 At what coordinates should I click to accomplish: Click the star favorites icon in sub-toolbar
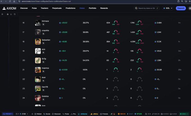click(8, 14)
